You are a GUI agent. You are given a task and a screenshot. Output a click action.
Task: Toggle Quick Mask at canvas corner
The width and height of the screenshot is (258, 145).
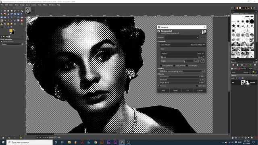[26, 134]
